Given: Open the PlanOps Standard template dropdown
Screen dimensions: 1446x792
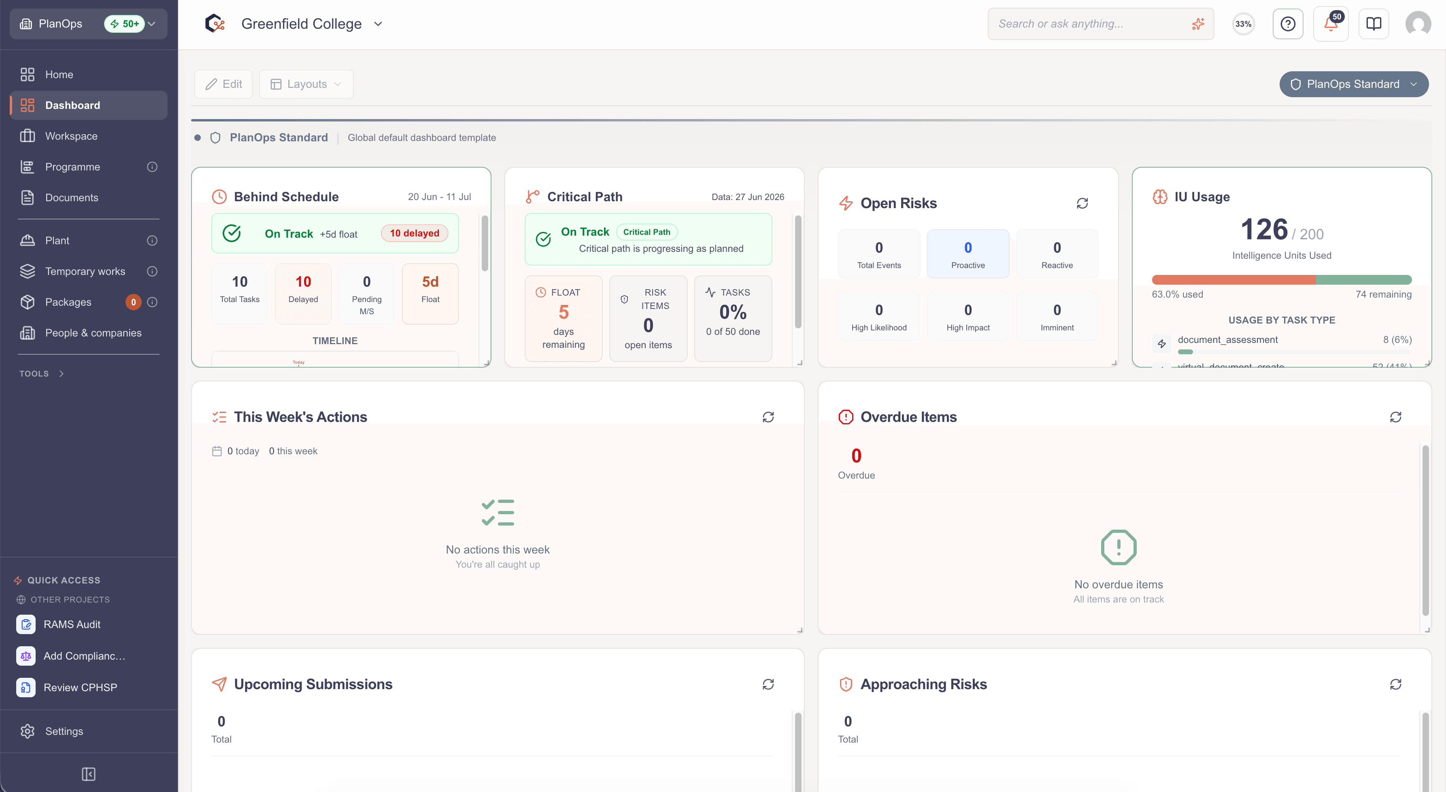Looking at the screenshot, I should (x=1354, y=84).
